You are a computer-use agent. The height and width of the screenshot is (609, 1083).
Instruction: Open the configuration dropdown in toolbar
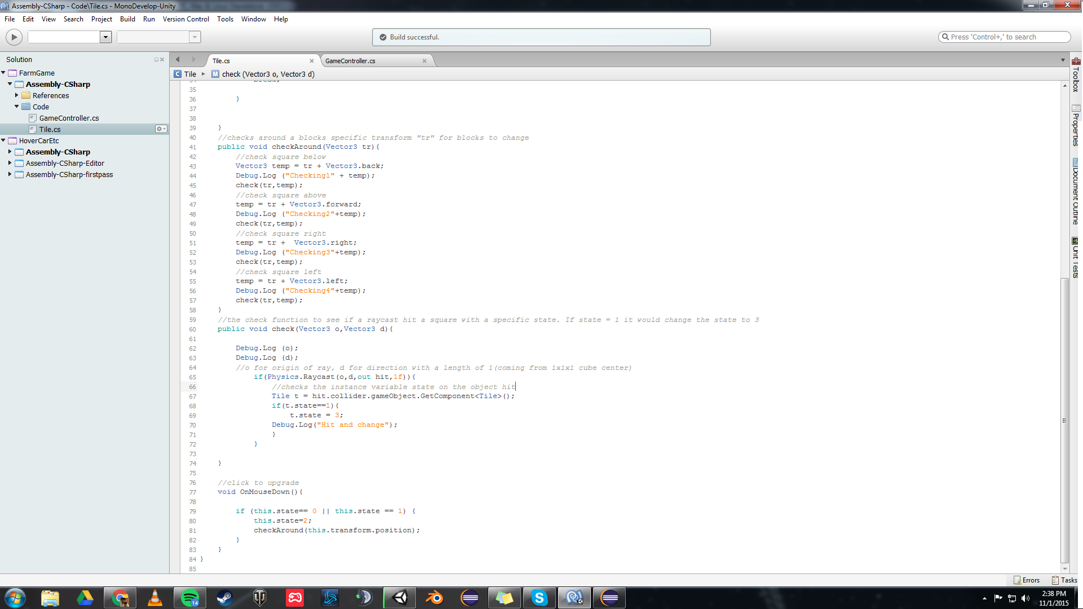click(x=105, y=37)
